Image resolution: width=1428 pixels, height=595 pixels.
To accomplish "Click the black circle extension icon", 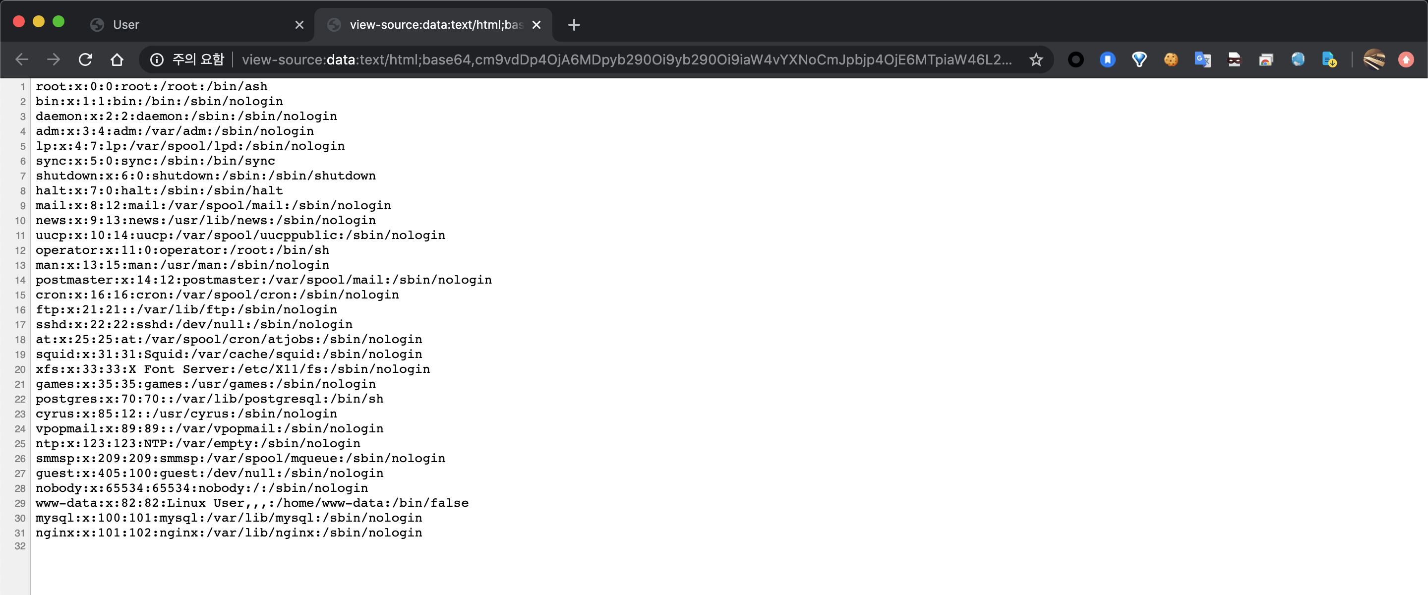I will tap(1075, 59).
